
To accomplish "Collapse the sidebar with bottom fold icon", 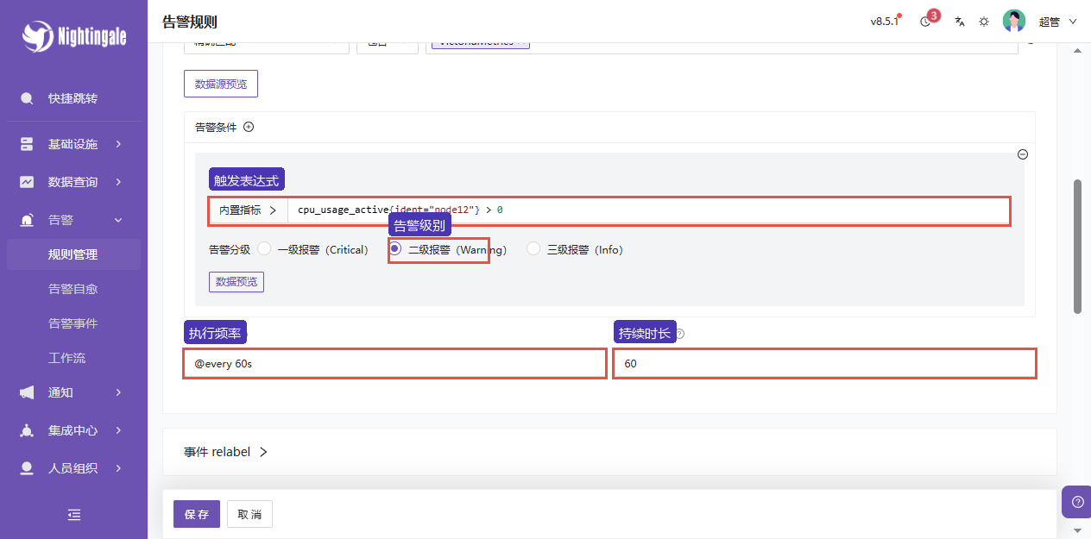I will 74,515.
